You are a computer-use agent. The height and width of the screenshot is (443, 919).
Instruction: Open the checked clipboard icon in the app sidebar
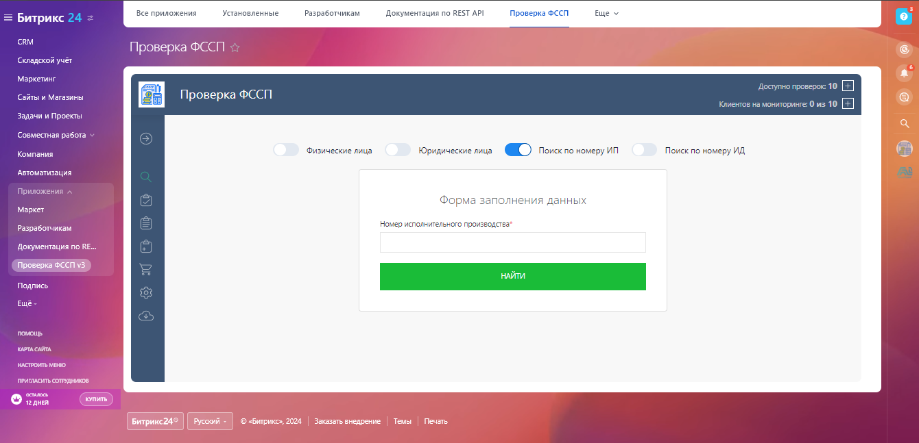pyautogui.click(x=145, y=200)
